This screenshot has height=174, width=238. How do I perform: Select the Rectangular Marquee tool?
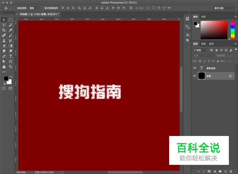[11, 20]
